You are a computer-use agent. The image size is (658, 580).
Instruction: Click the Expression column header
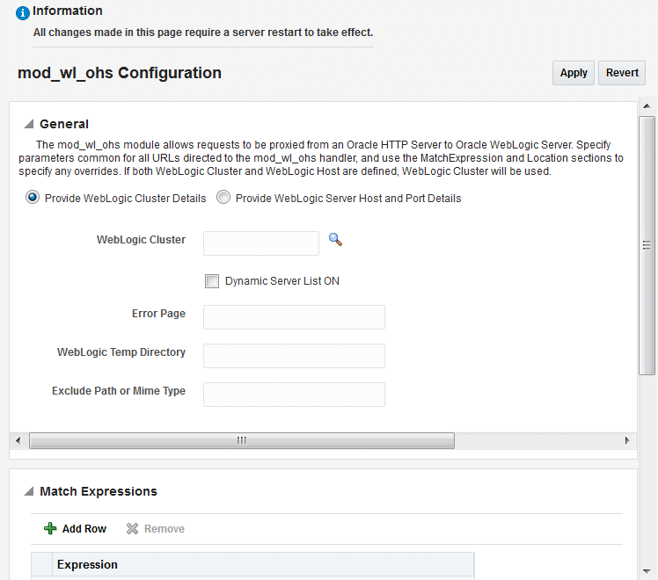pyautogui.click(x=263, y=564)
